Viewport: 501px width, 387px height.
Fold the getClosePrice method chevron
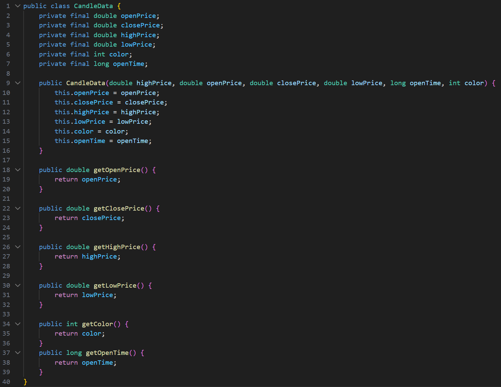click(x=18, y=209)
